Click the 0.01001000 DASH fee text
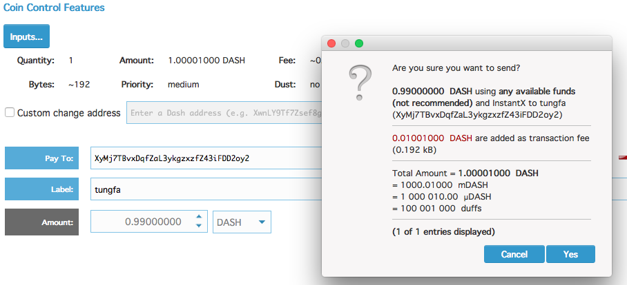627x285 pixels. pos(432,138)
